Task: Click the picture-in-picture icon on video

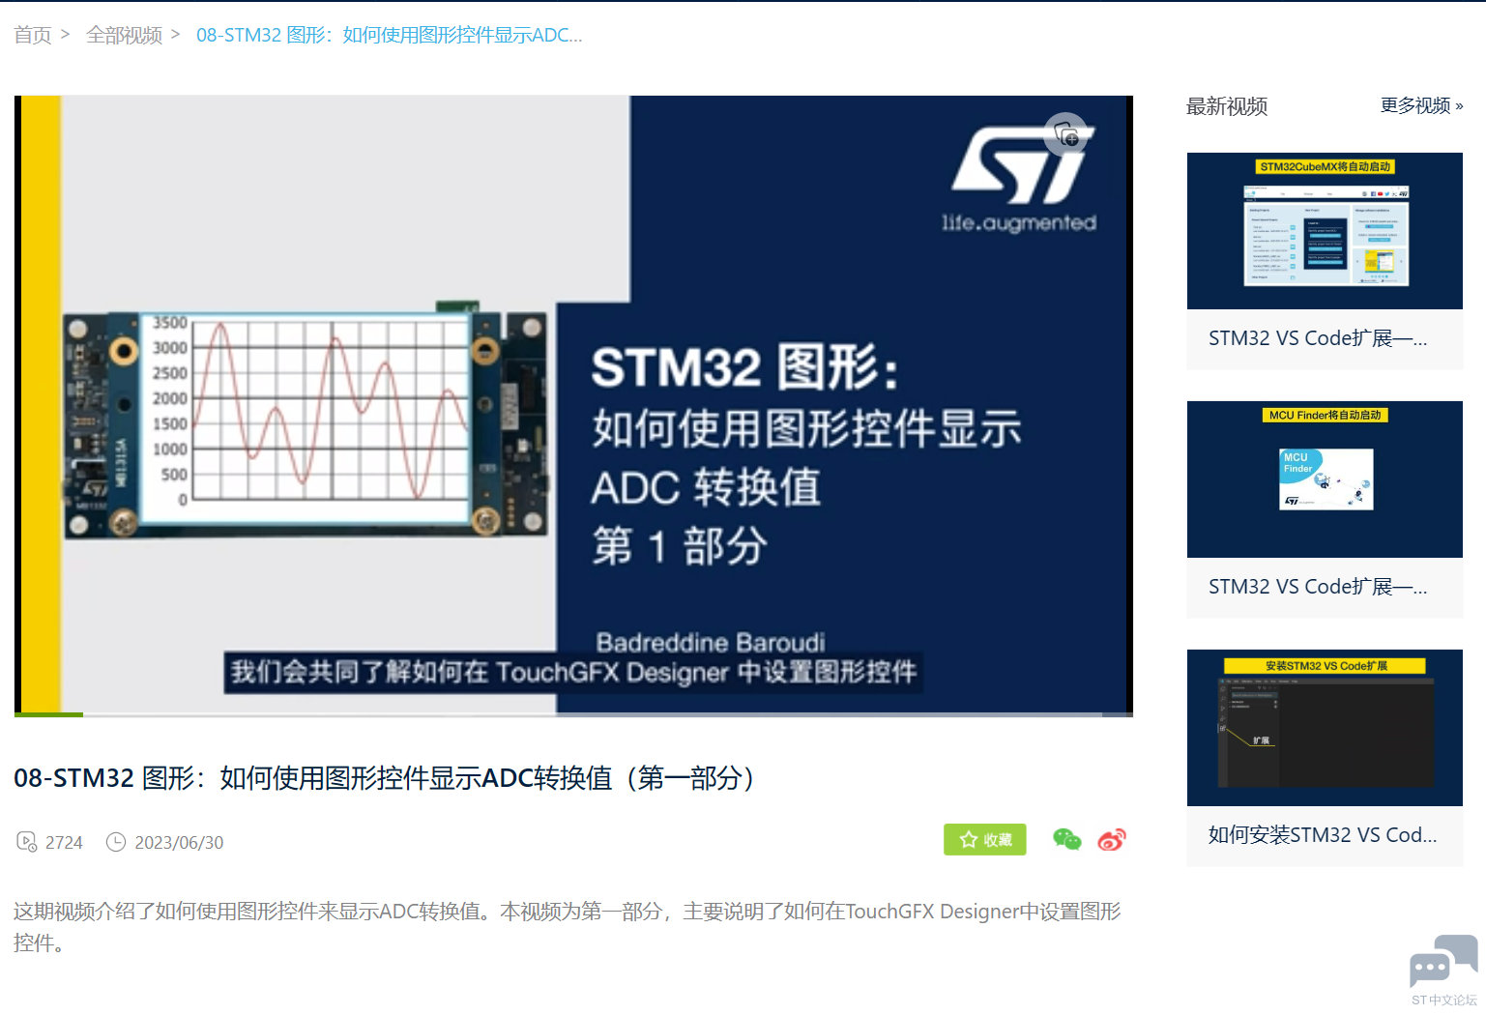Action: coord(1066,136)
